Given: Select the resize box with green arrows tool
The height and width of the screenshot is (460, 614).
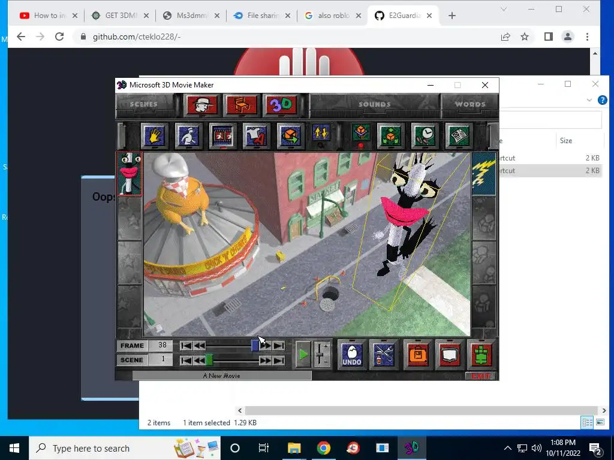Looking at the screenshot, I should coord(390,136).
